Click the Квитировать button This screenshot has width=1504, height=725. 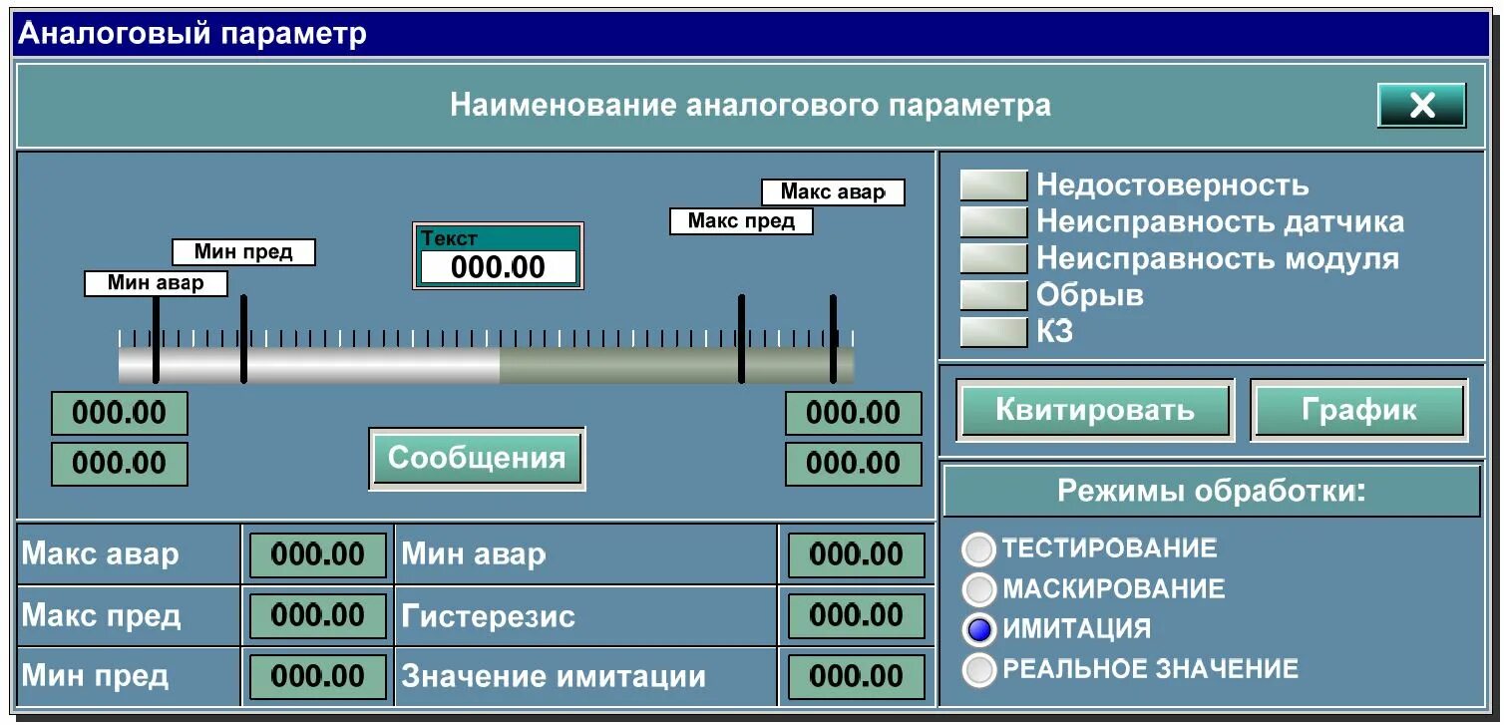(1095, 410)
